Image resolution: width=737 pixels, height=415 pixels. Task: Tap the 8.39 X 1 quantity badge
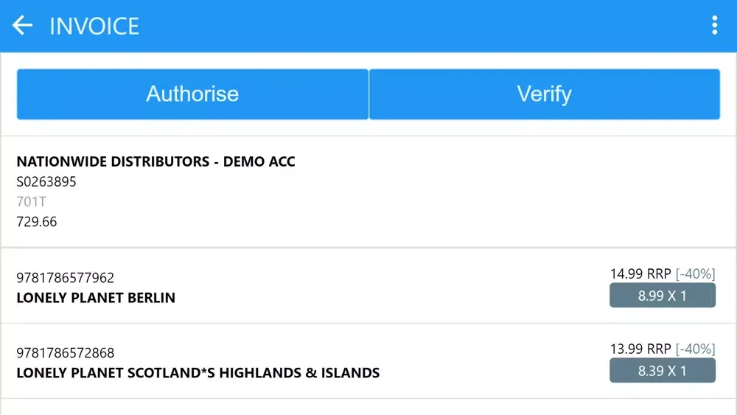pyautogui.click(x=662, y=371)
